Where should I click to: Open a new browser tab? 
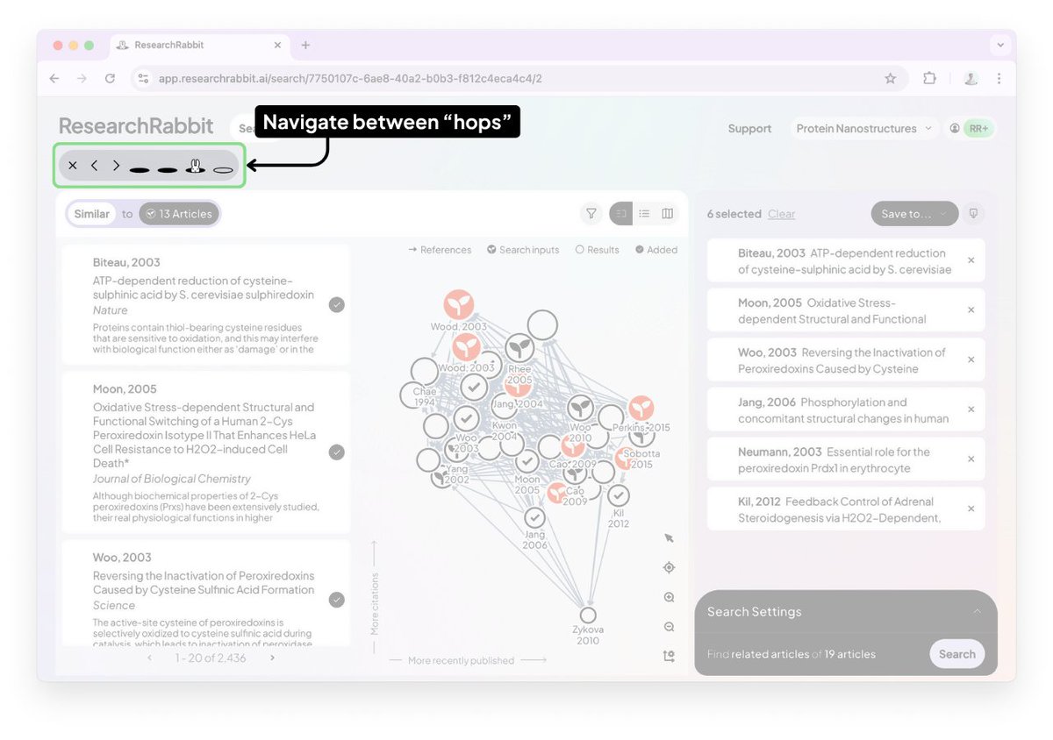click(305, 46)
